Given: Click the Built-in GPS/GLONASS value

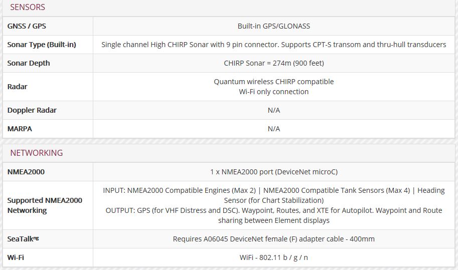Looking at the screenshot, I should tap(274, 26).
